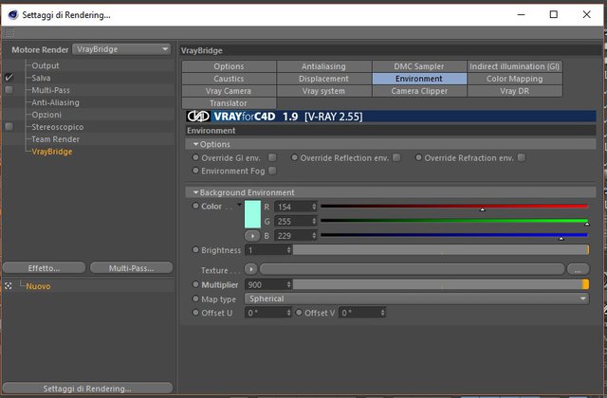Screen dimensions: 607x398
Task: Click the VRAYforC4D logo banner
Action: [391, 117]
